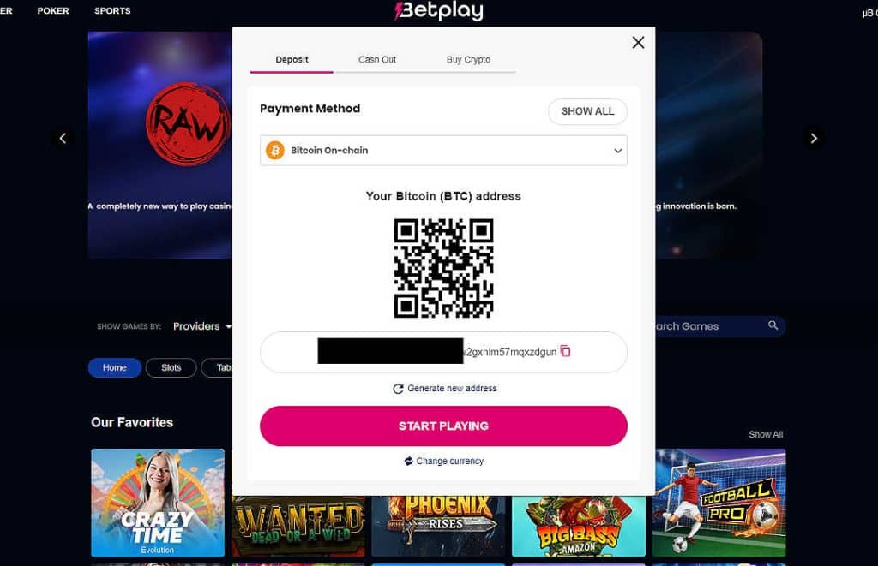Select the Slots category pill
The width and height of the screenshot is (878, 566).
171,367
